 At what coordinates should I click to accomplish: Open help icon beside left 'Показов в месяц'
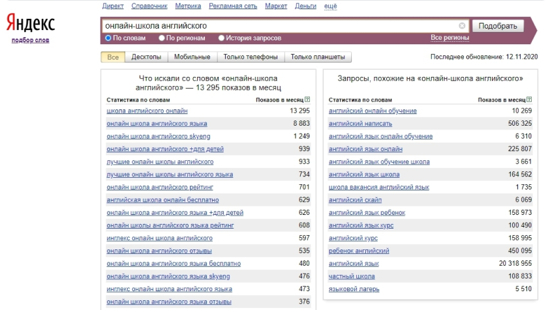point(307,100)
